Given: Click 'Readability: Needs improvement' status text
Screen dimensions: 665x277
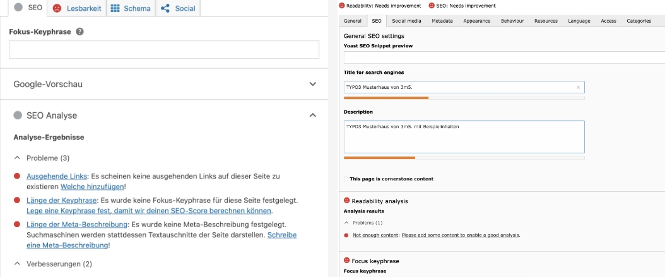Looking at the screenshot, I should coord(384,6).
